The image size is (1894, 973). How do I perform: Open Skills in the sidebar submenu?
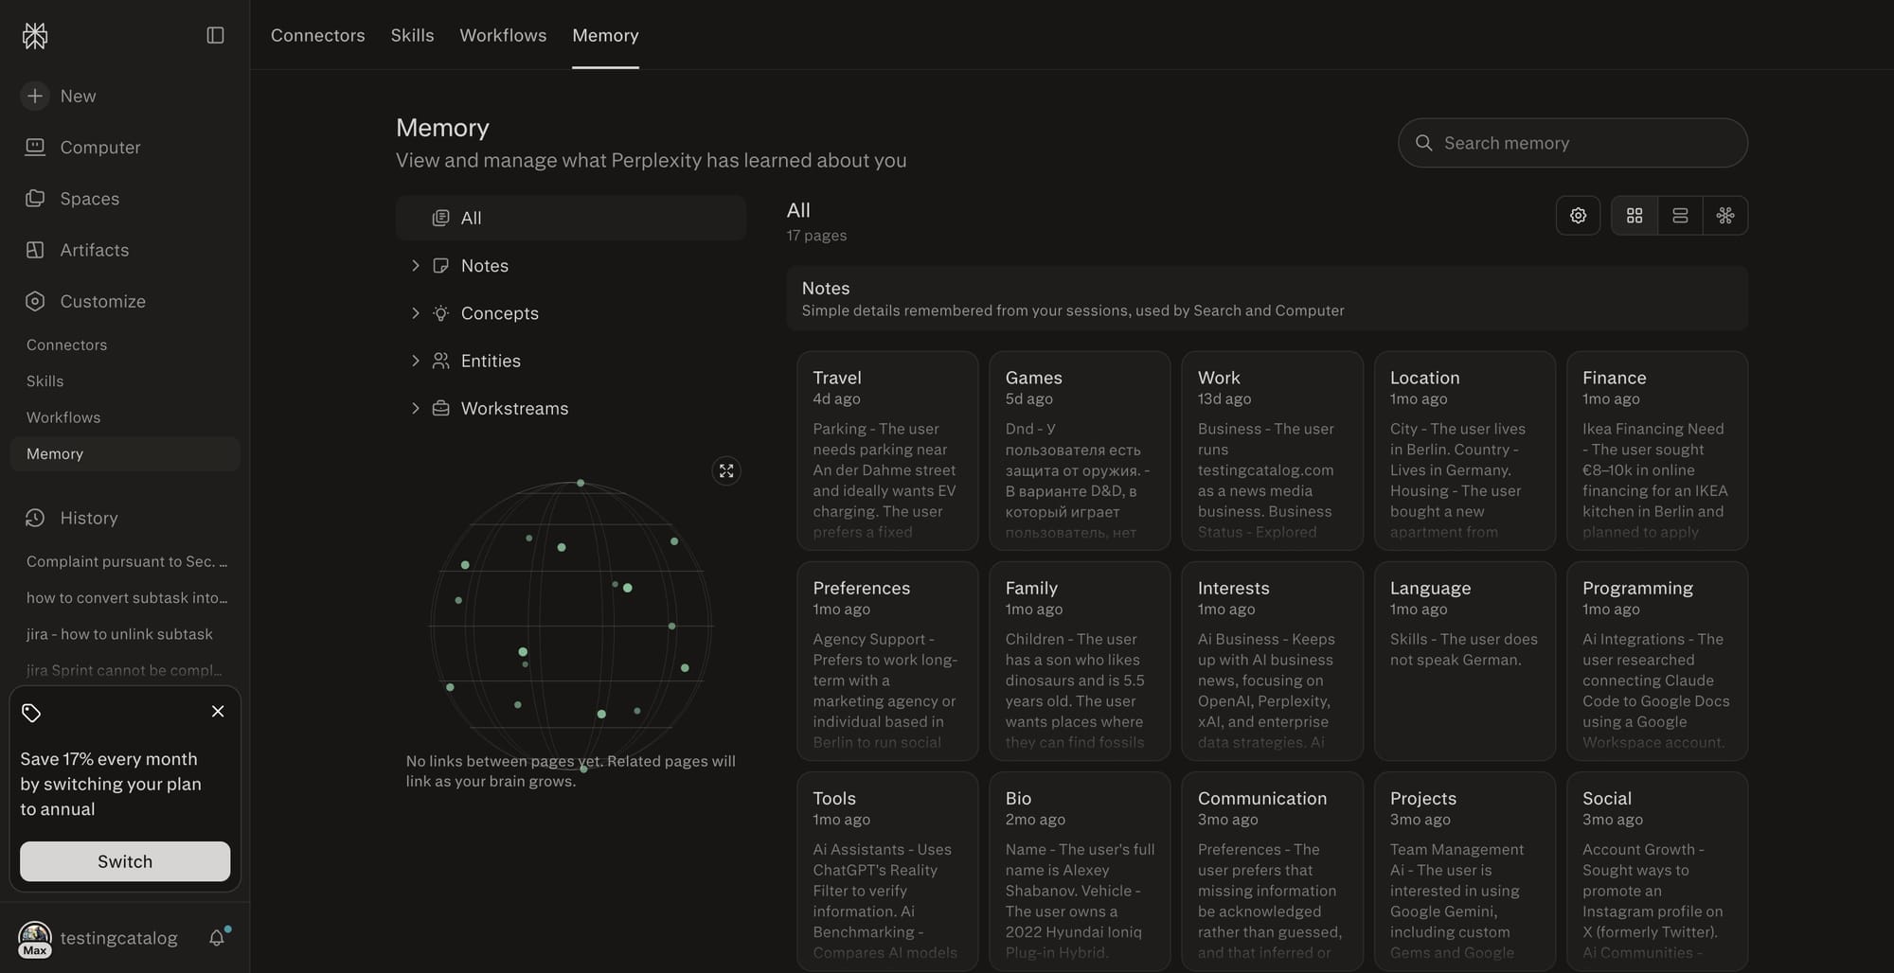pyautogui.click(x=45, y=380)
